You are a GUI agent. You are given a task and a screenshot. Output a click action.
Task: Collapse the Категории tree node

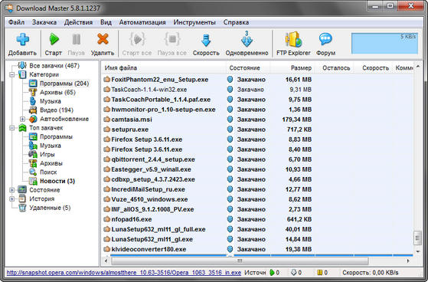click(x=11, y=74)
